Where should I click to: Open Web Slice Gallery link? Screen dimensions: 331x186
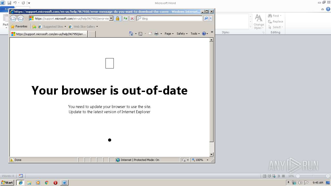pyautogui.click(x=82, y=27)
